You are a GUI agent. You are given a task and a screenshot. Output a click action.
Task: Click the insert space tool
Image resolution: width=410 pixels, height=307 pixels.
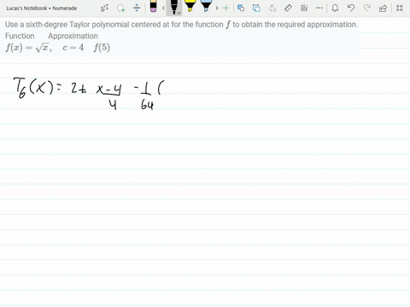(x=137, y=8)
